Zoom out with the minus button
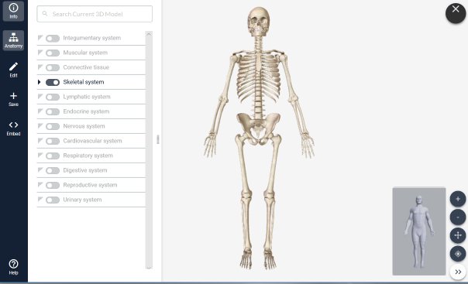The width and height of the screenshot is (468, 284). (x=458, y=217)
